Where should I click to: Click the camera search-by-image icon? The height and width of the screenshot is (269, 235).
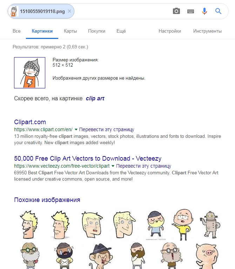176,11
